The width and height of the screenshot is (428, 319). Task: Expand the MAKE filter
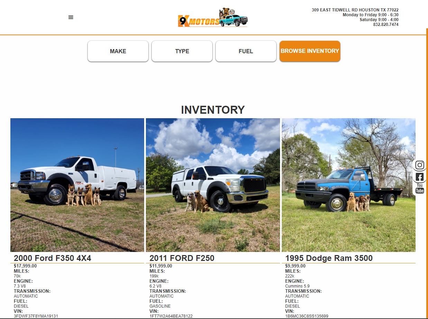point(118,51)
